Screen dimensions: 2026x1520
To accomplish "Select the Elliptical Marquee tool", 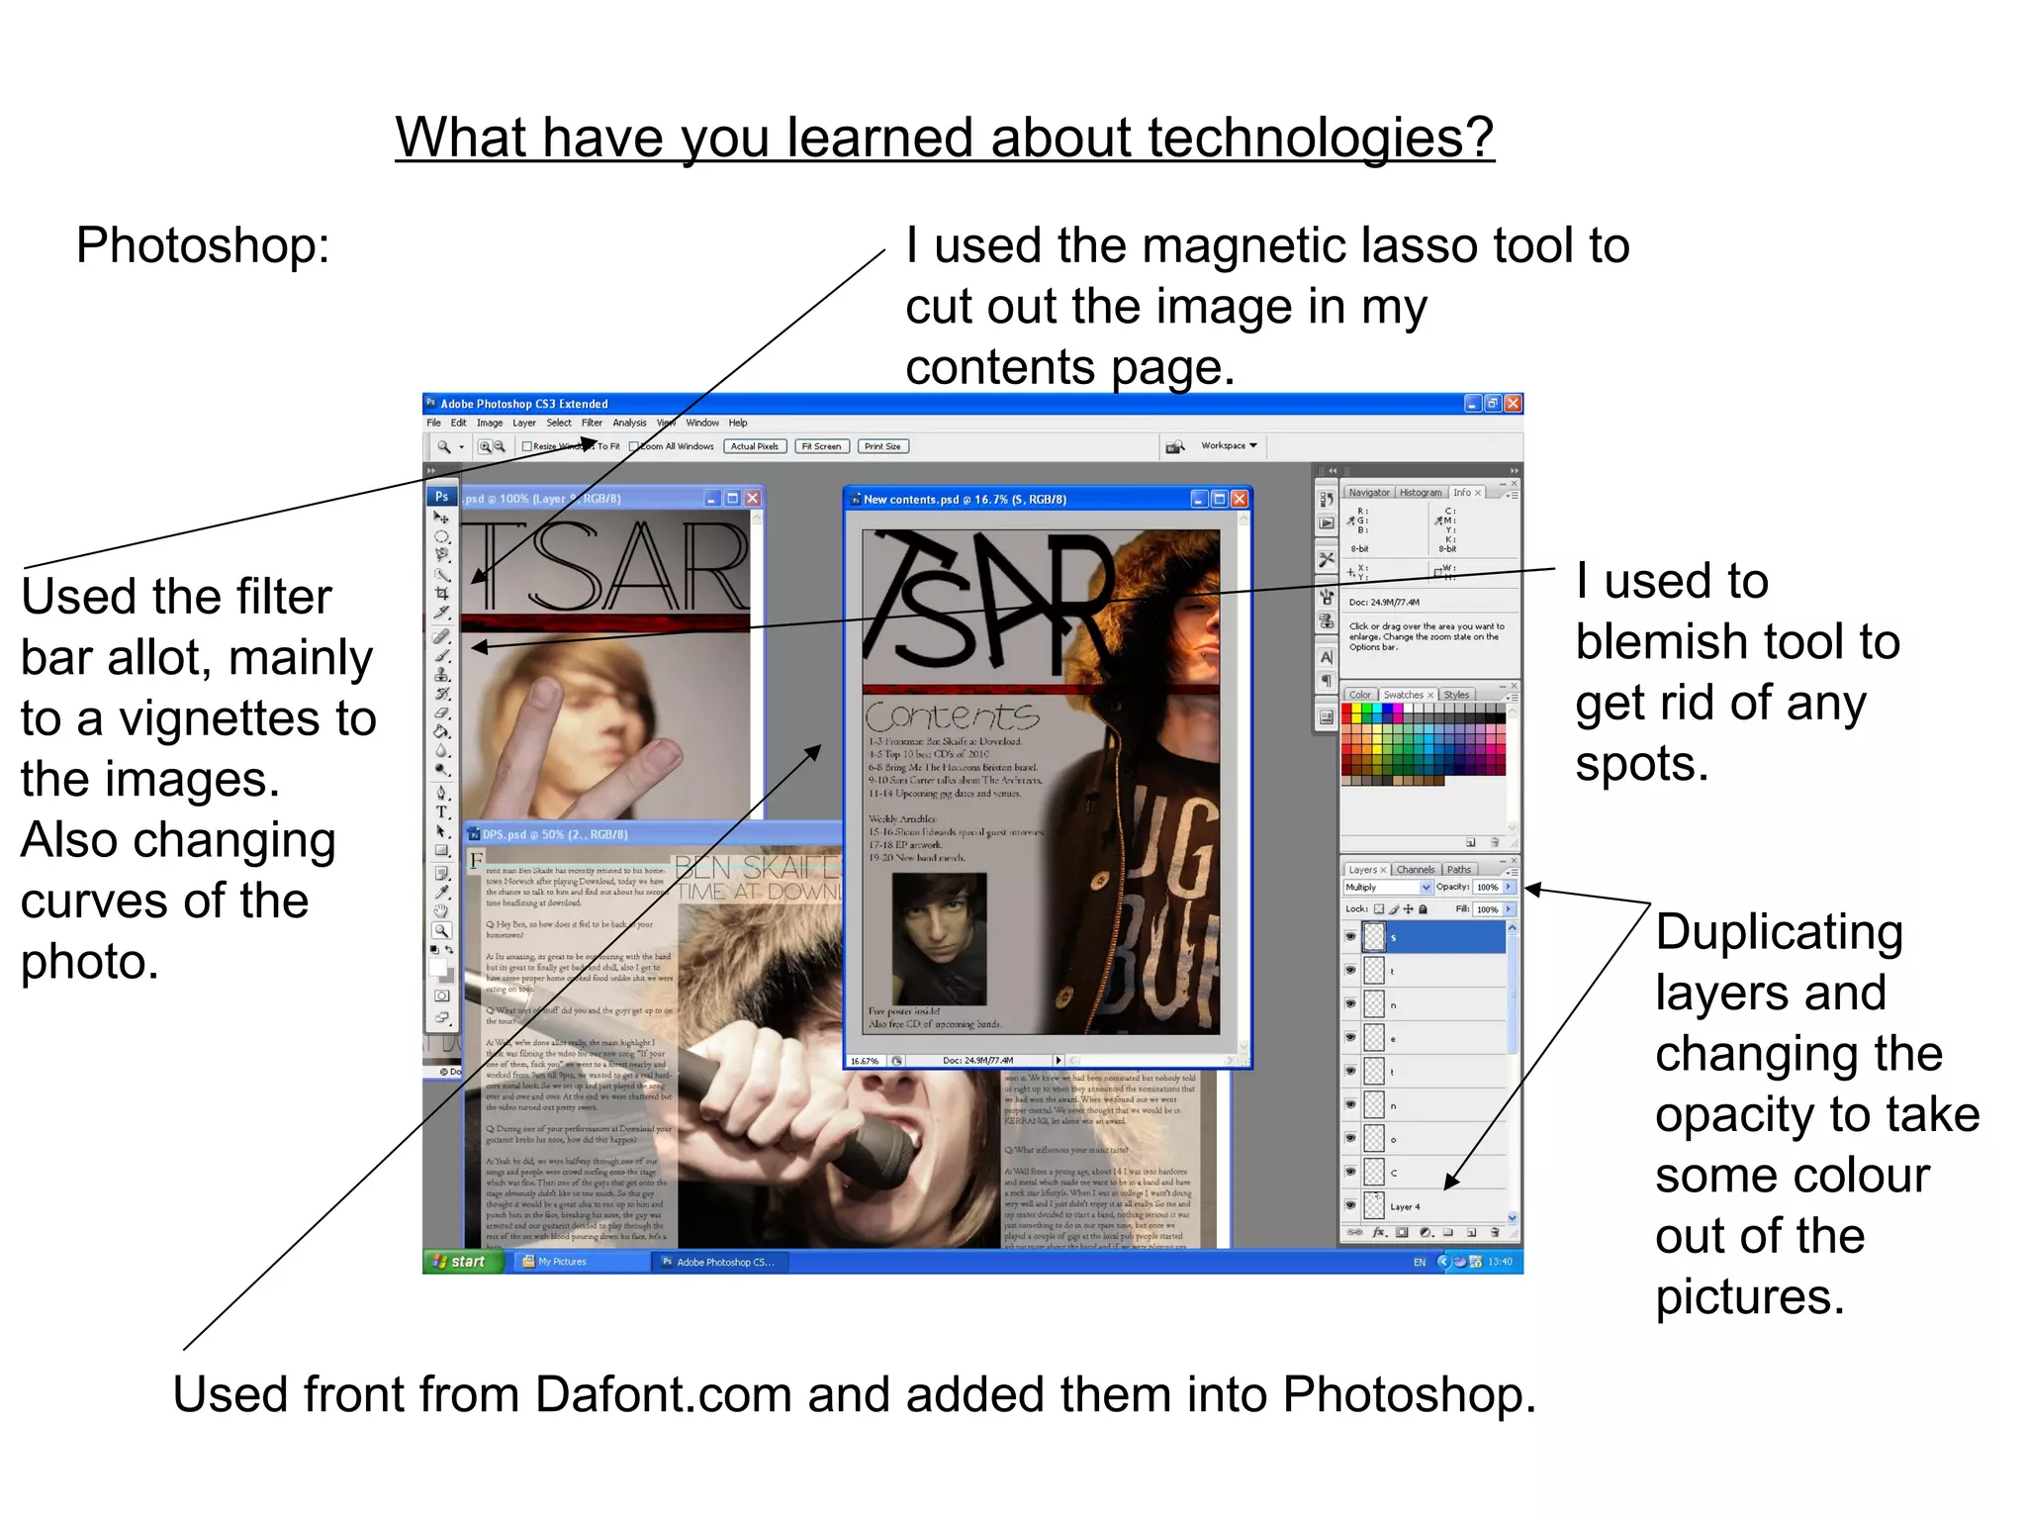I will pos(441,536).
